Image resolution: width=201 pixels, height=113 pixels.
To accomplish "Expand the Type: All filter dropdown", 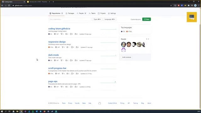I will click(x=97, y=19).
